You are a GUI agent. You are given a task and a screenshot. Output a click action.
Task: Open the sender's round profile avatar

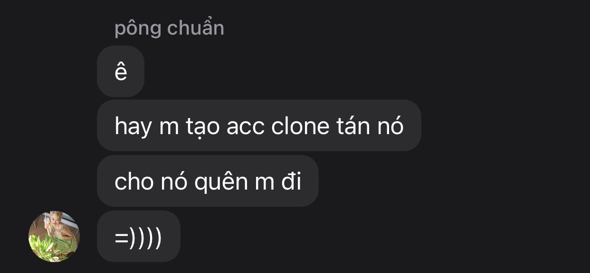54,237
